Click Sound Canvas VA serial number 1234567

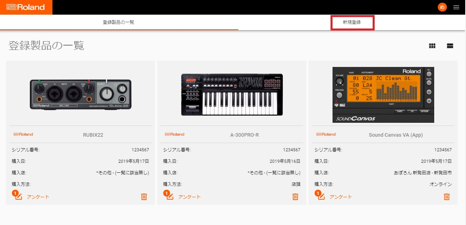(x=443, y=150)
